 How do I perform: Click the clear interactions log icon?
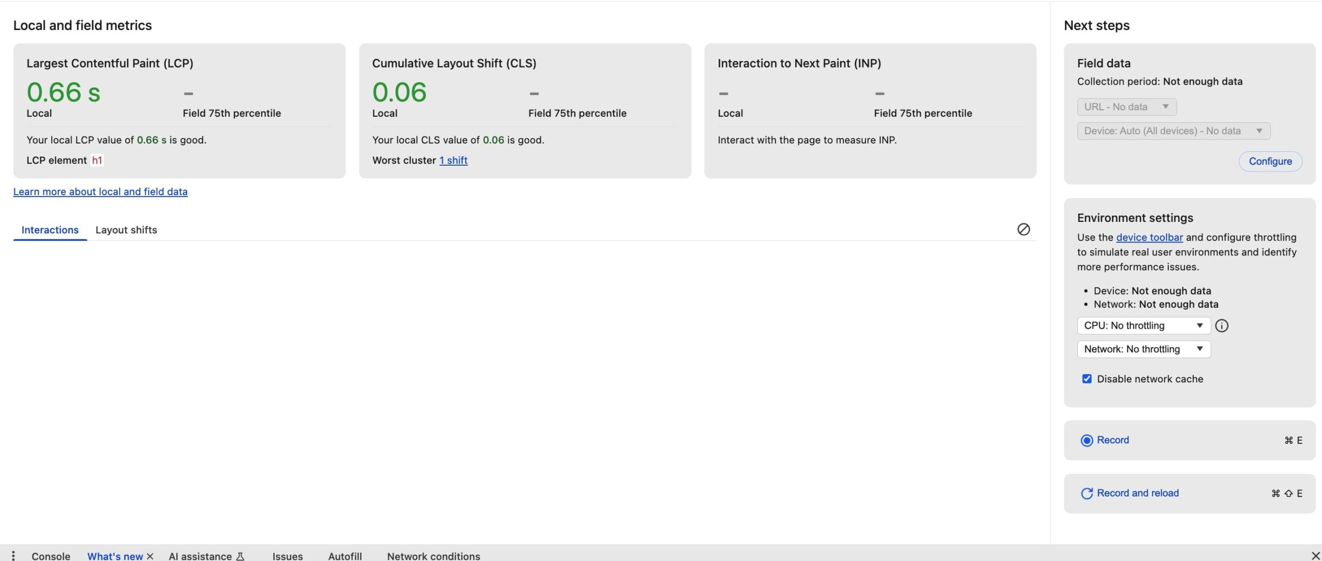coord(1023,229)
